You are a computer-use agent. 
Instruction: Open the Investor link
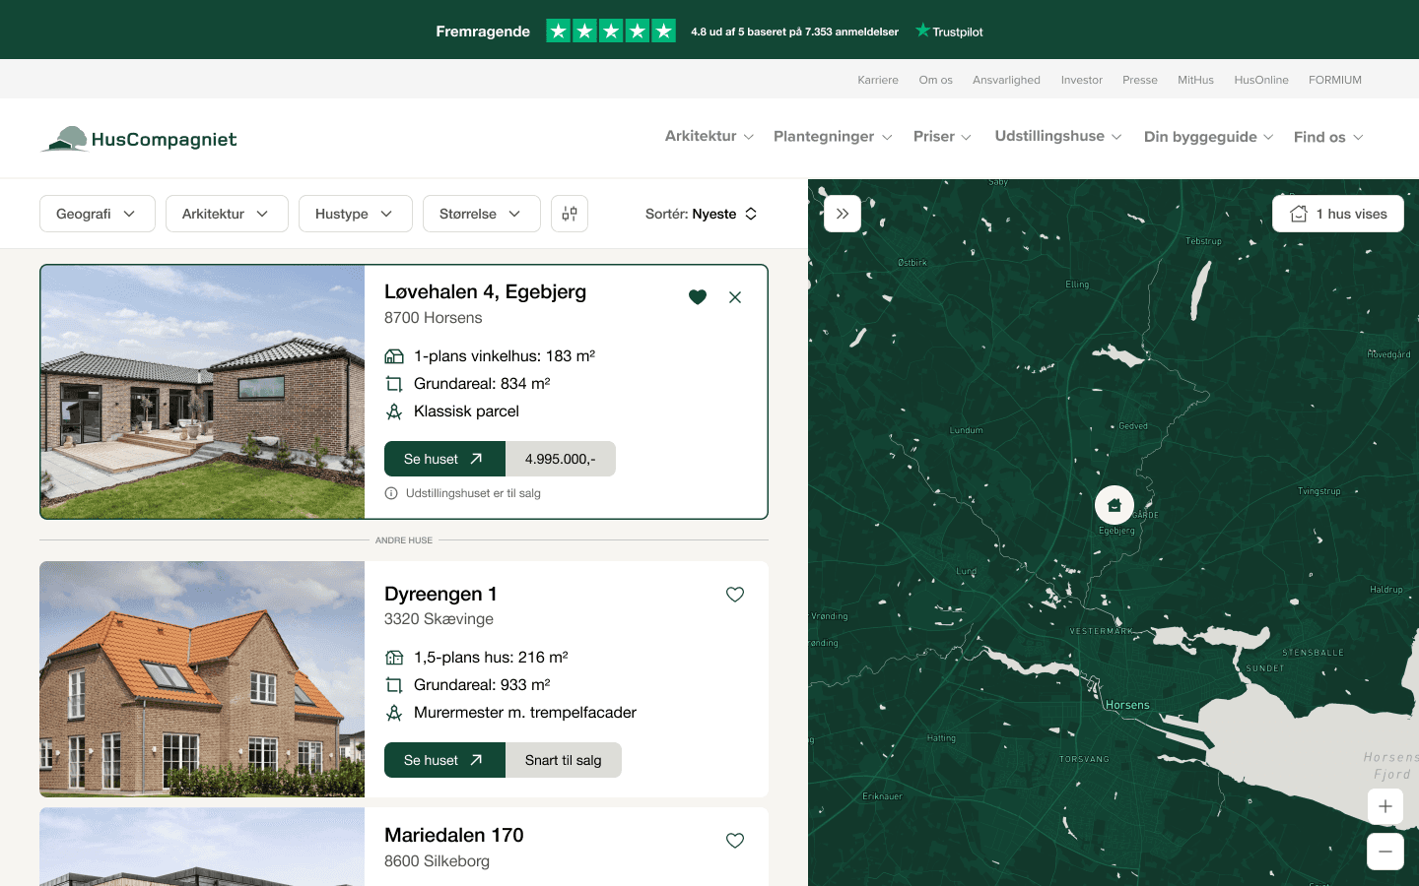tap(1082, 80)
